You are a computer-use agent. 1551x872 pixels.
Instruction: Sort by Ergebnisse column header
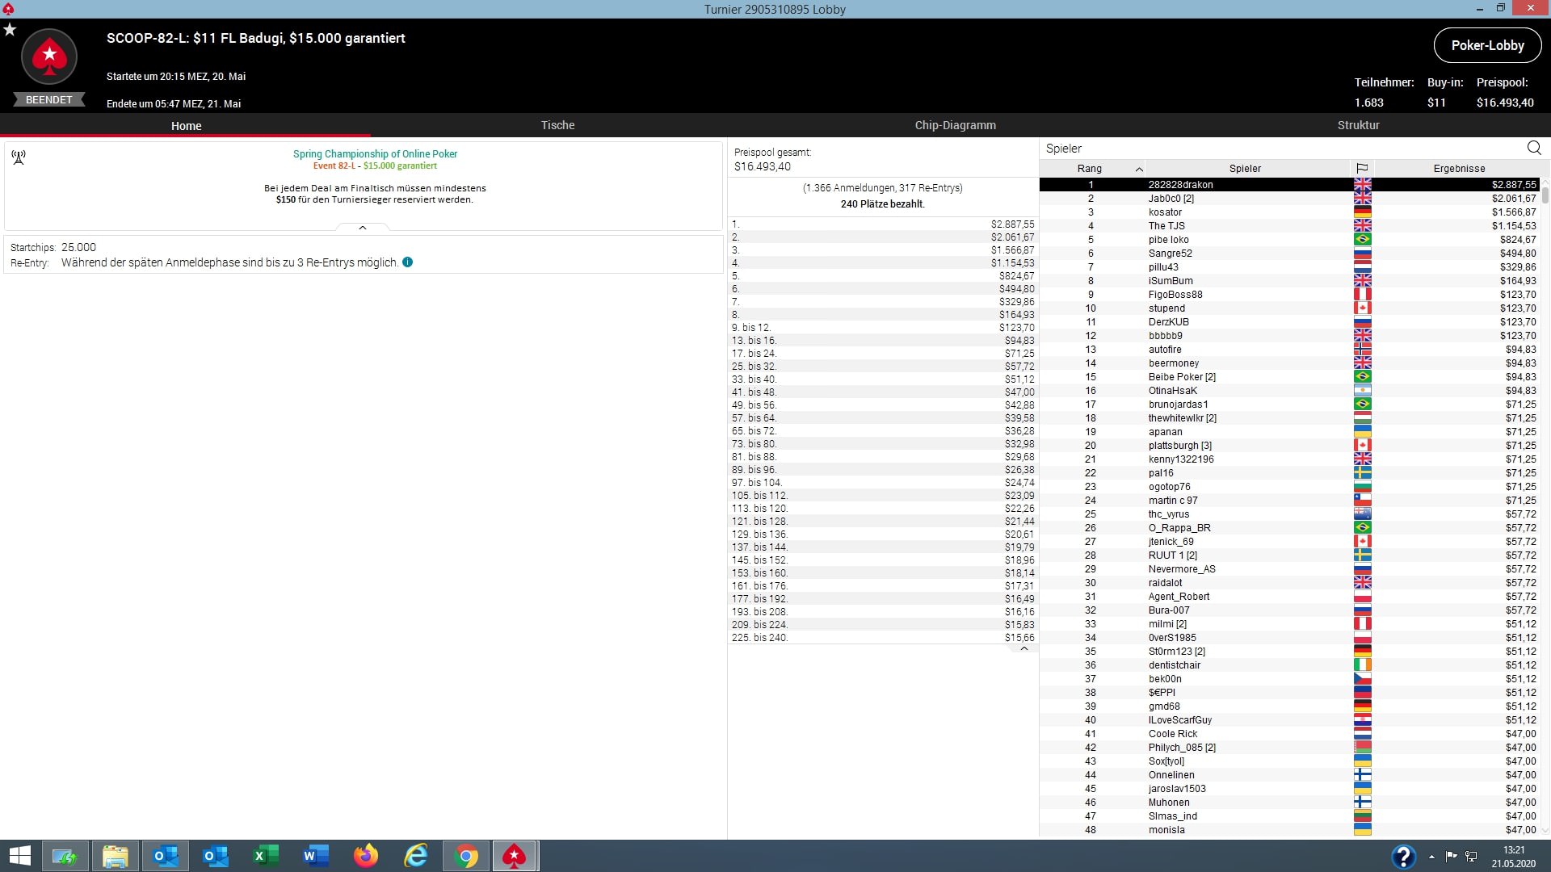1459,169
